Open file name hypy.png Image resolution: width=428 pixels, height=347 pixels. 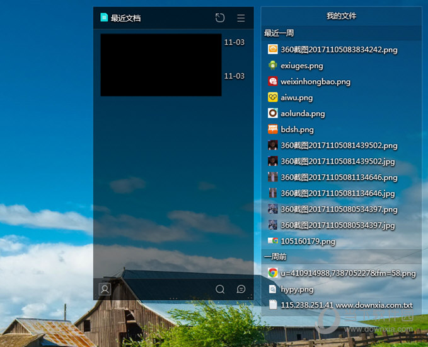297,289
